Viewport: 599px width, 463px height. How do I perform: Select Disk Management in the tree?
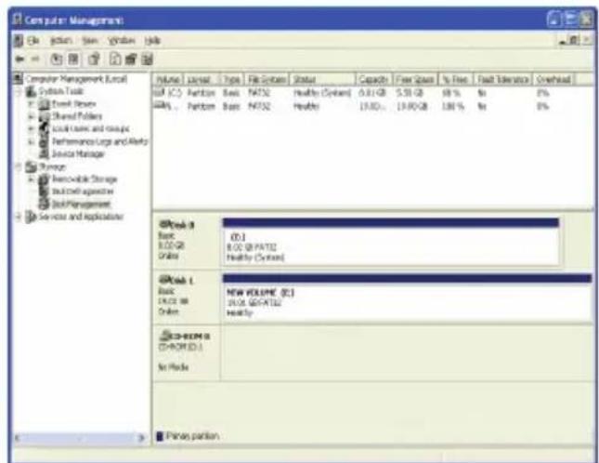[81, 204]
